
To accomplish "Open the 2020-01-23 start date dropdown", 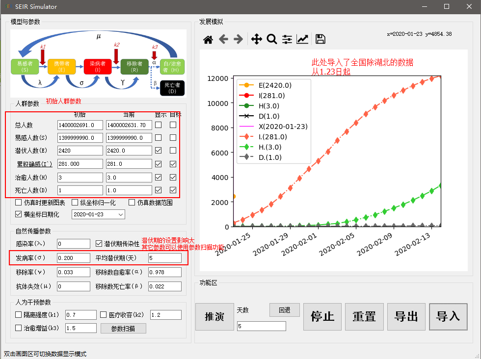I will click(121, 214).
